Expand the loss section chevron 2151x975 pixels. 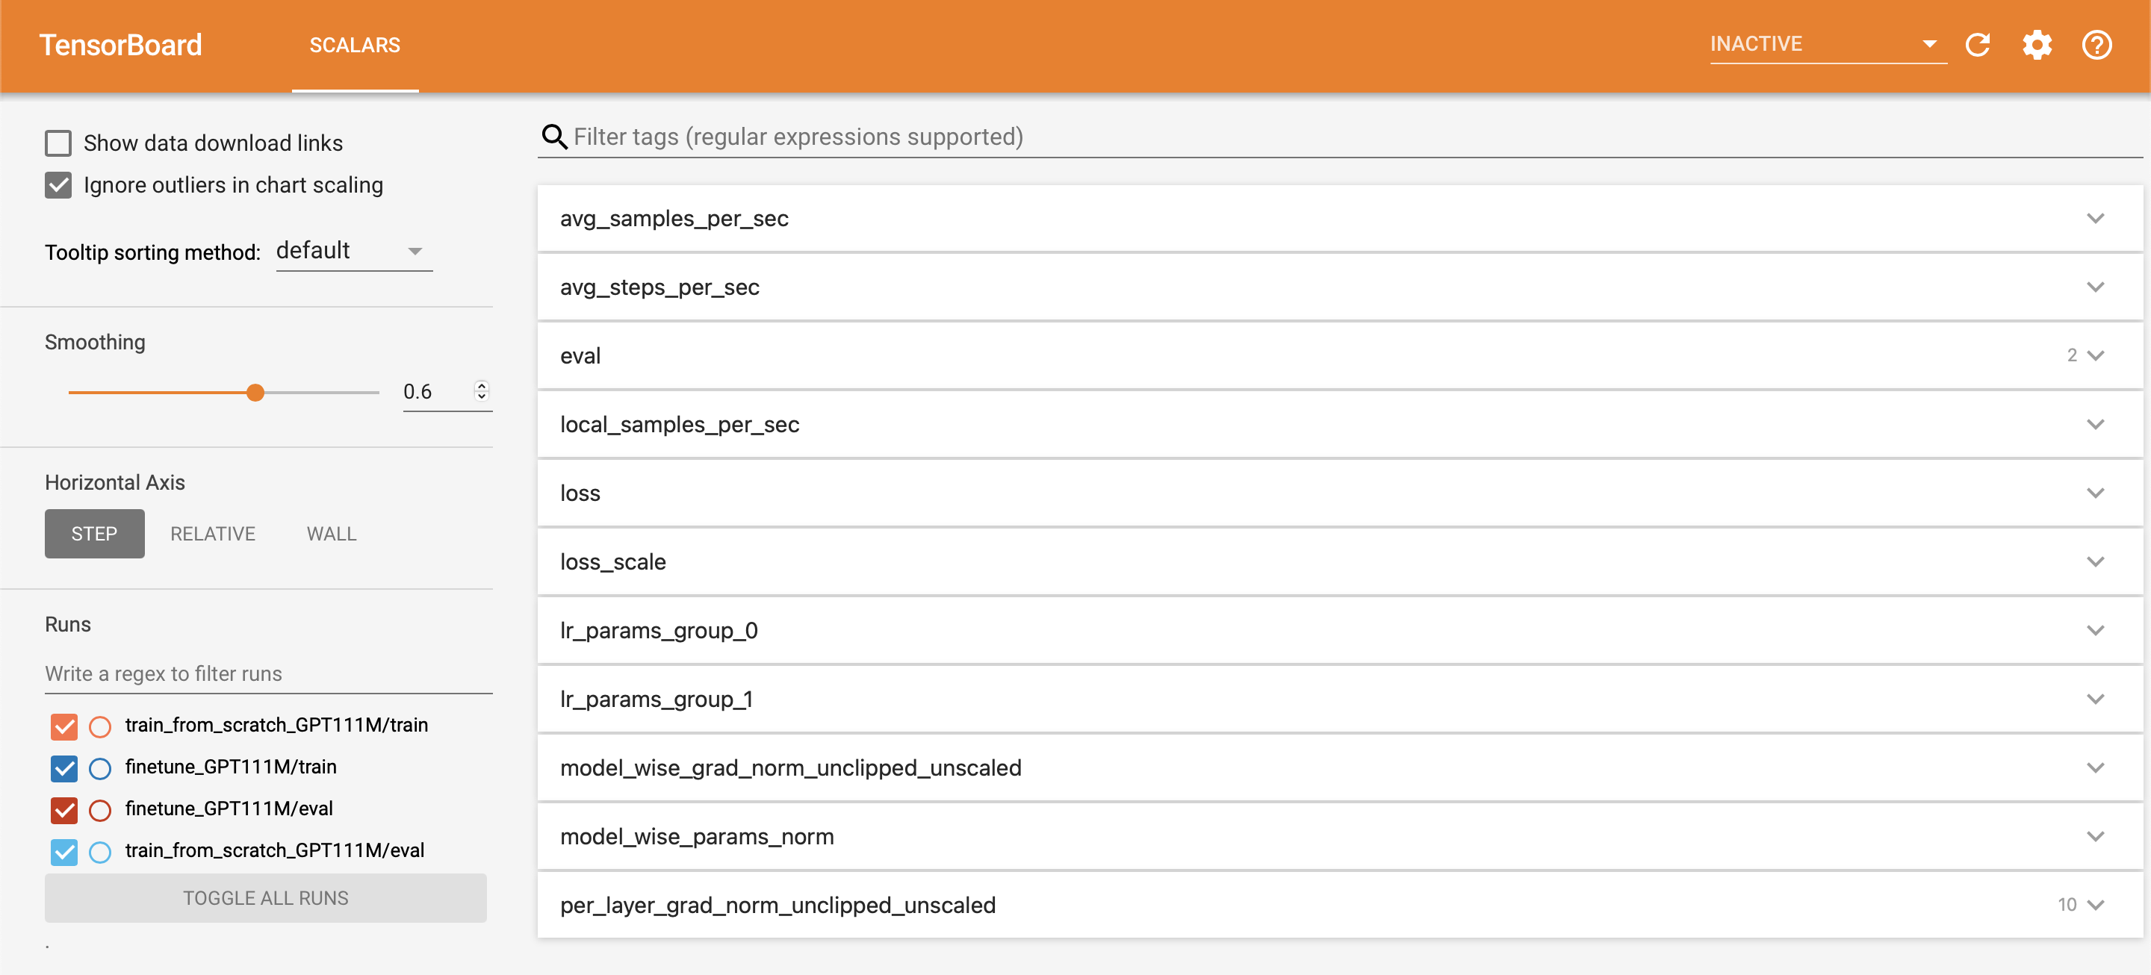(2096, 493)
